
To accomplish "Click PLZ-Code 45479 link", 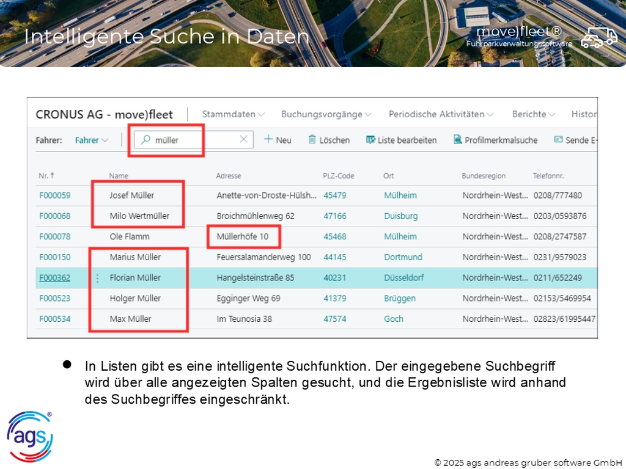I will tap(334, 195).
